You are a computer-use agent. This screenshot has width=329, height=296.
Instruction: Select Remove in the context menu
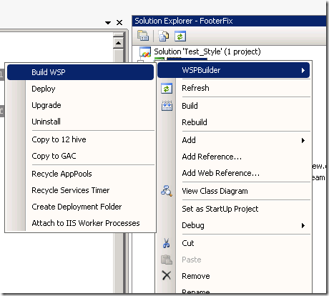(233, 276)
